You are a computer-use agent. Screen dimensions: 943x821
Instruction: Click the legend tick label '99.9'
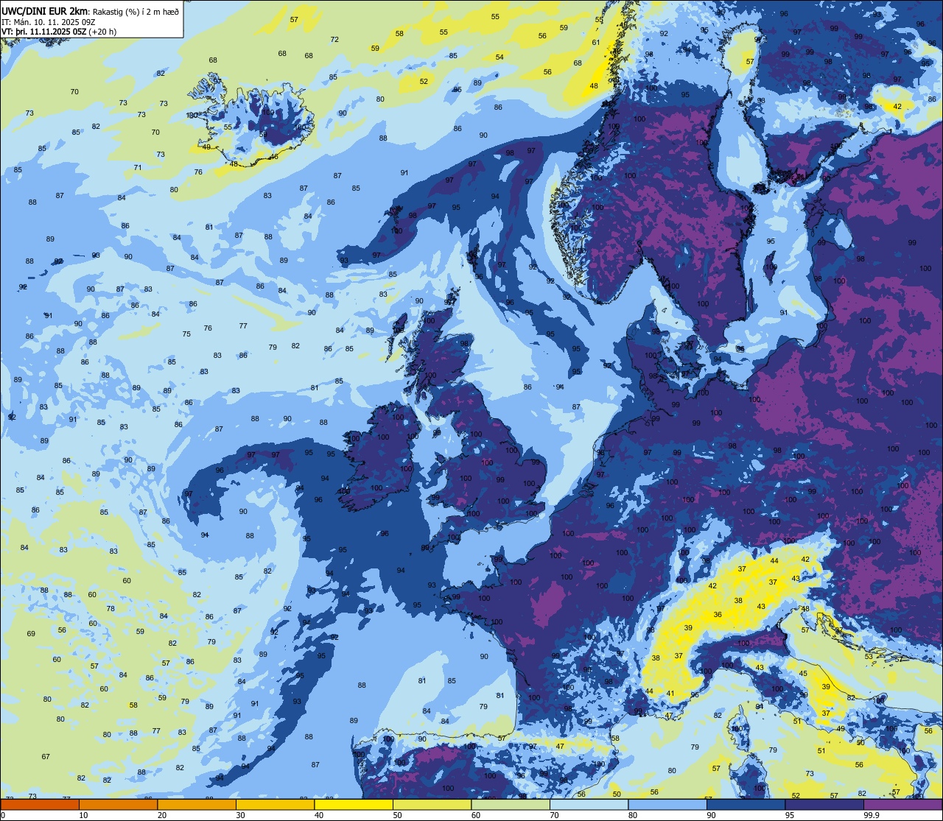coord(872,815)
